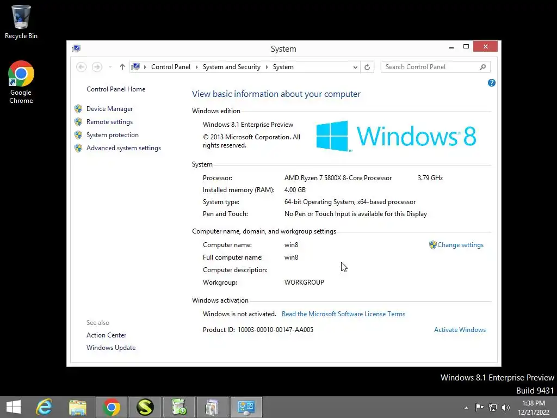Select the Google Chrome desktop shortcut
The height and width of the screenshot is (418, 557).
pyautogui.click(x=21, y=82)
